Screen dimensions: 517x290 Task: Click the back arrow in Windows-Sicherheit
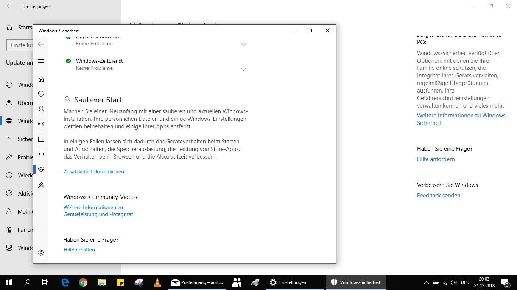click(41, 44)
